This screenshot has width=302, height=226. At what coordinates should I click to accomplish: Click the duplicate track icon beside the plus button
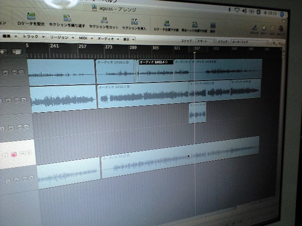coord(17,52)
